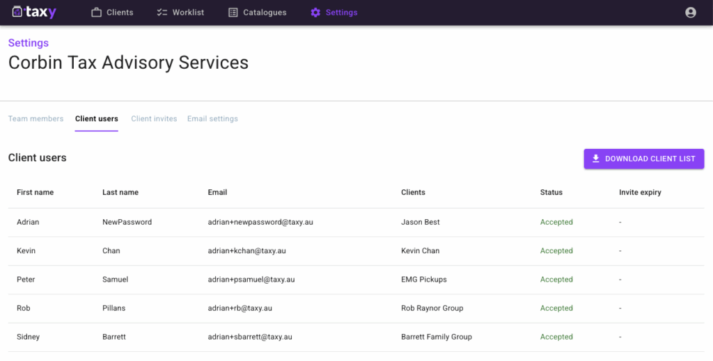The height and width of the screenshot is (361, 713).
Task: Go to the Catalogues menu item
Action: [265, 13]
